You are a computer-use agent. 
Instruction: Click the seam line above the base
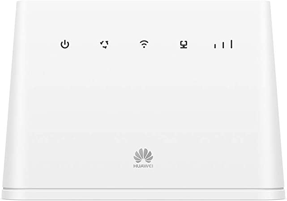143,188
